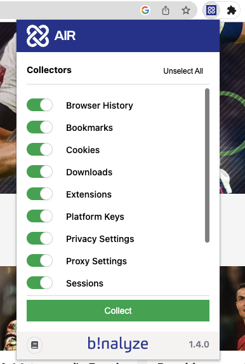Open the book documentation icon in footer
This screenshot has height=364, width=245.
[x=34, y=345]
